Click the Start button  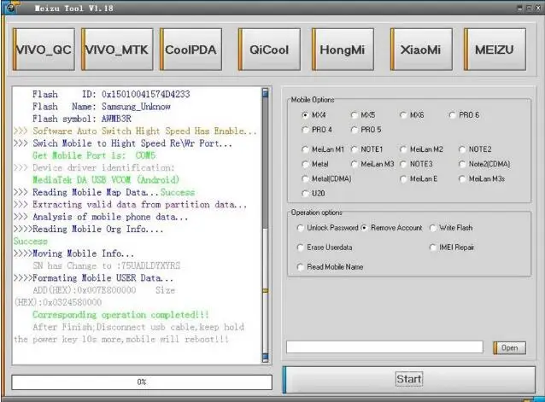click(408, 380)
